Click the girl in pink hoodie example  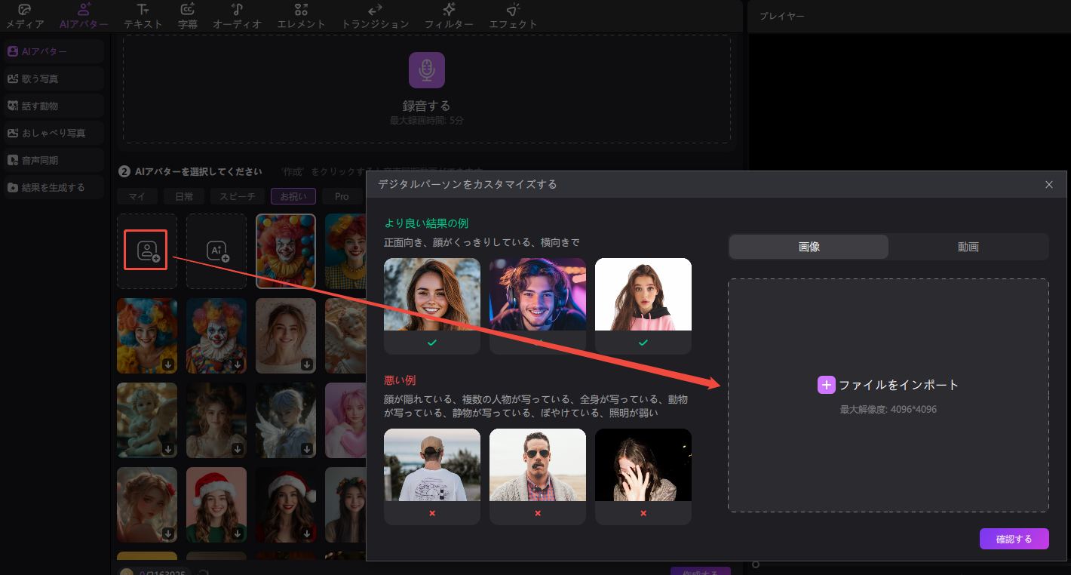pos(643,294)
